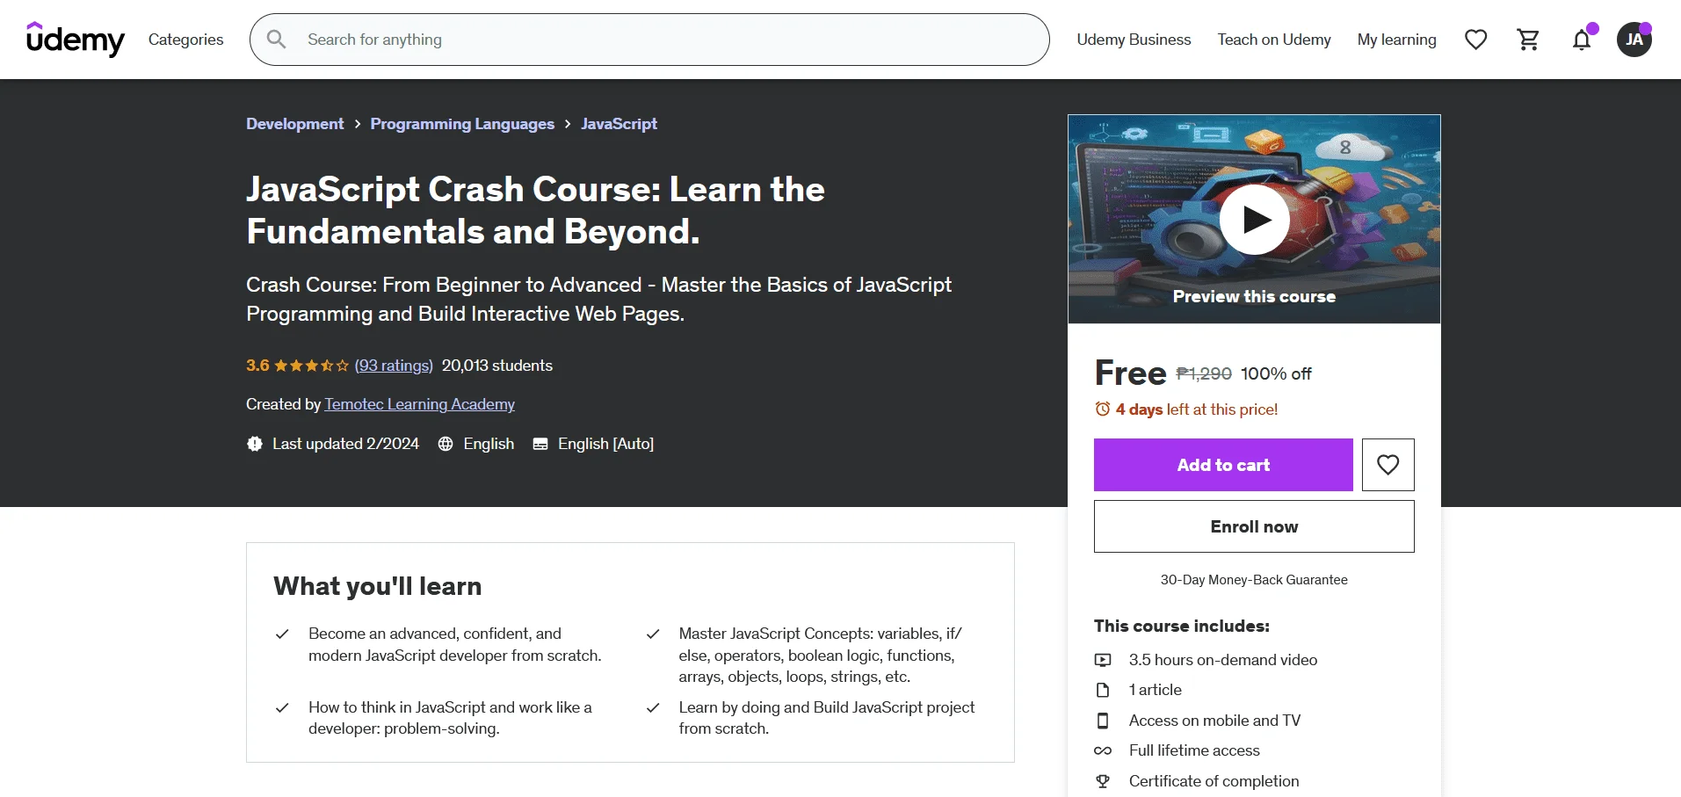This screenshot has width=1681, height=797.
Task: Click 'This course includes:' heading
Action: [1182, 627]
